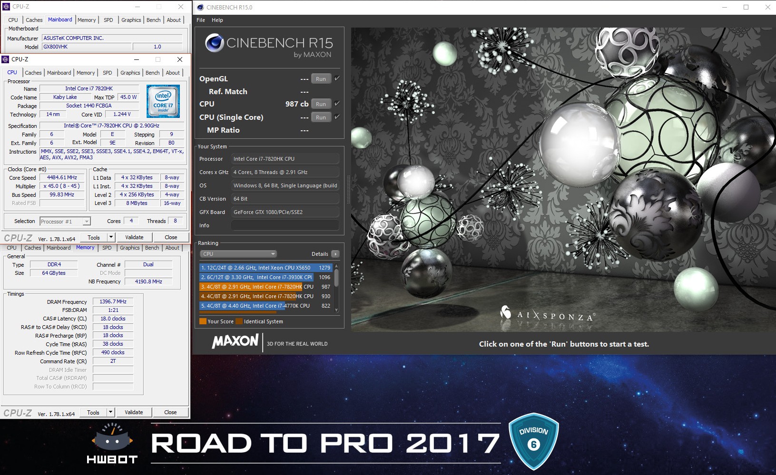The width and height of the screenshot is (776, 475).
Task: Click the NB Frequency value 4190.8 MHz
Action: tap(148, 281)
